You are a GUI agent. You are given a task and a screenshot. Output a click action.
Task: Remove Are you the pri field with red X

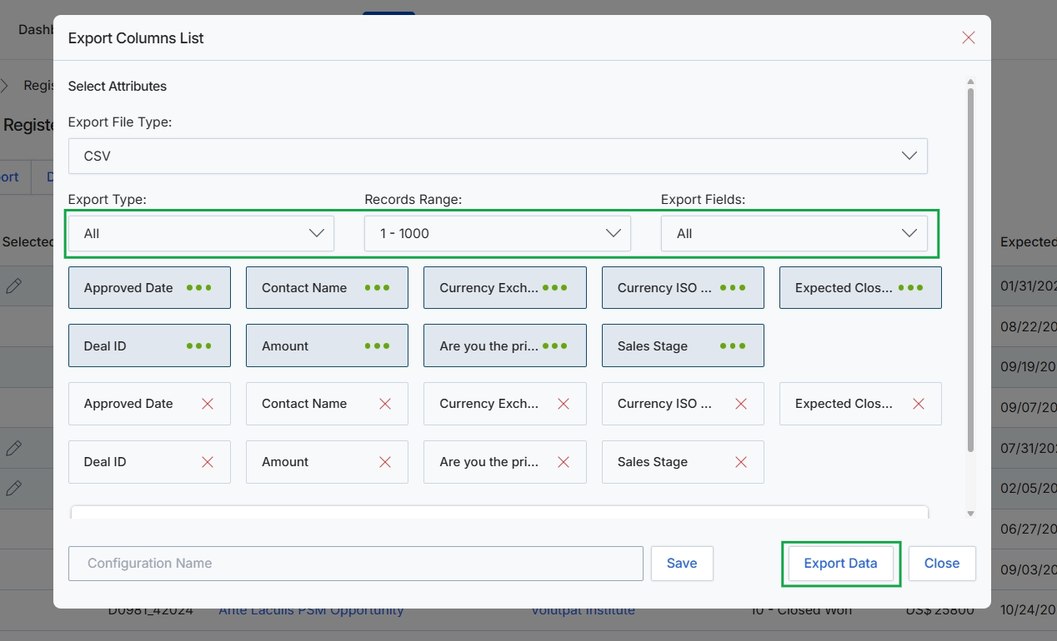tap(564, 462)
